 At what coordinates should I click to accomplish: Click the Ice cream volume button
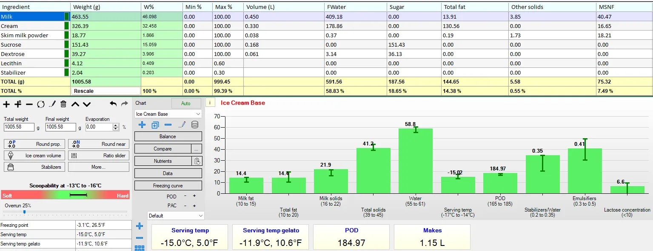[x=35, y=156]
